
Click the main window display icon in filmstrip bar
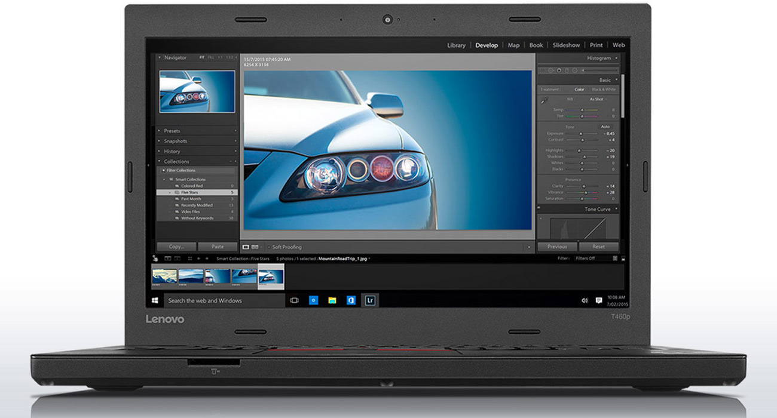[x=168, y=258]
